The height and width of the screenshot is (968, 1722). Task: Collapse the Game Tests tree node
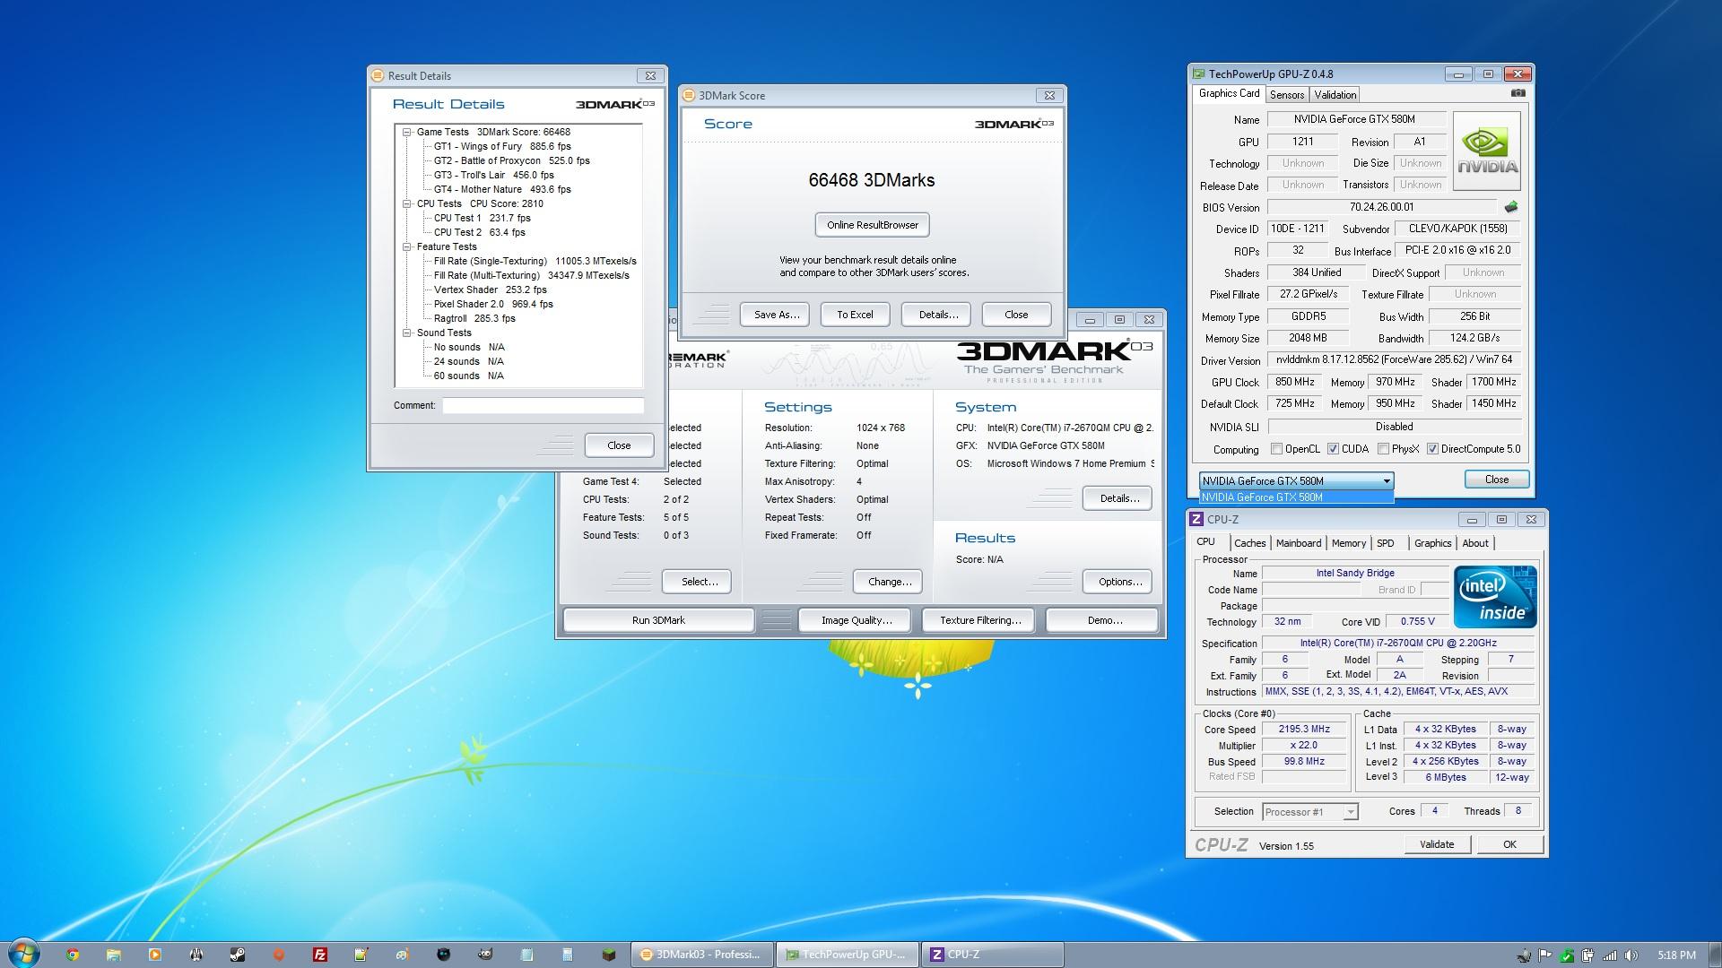tap(407, 132)
